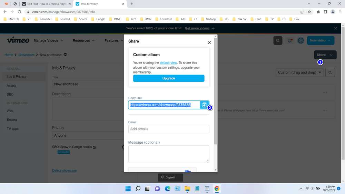The image size is (345, 194).
Task: Close the Info & Privacy tab
Action: (123, 4)
